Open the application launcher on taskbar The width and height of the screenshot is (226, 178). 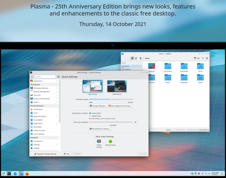tap(3, 174)
